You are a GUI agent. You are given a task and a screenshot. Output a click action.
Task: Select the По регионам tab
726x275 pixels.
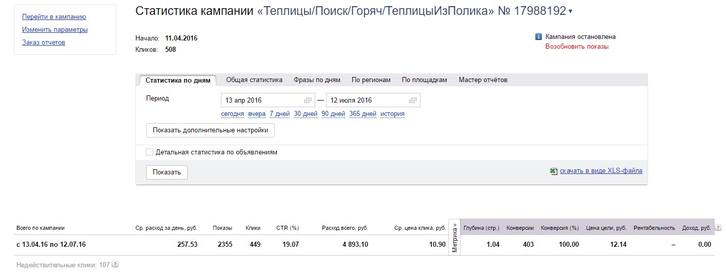click(371, 80)
